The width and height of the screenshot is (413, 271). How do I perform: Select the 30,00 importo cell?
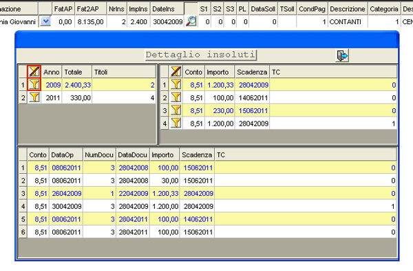tap(165, 181)
